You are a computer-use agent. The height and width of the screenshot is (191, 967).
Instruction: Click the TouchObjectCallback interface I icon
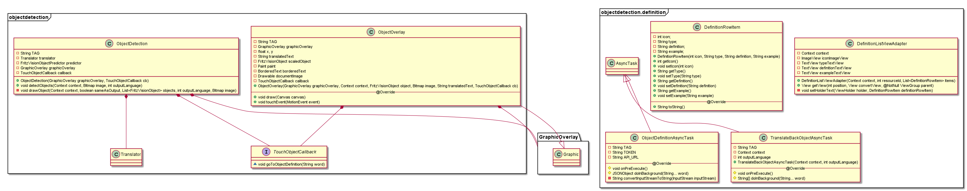click(266, 152)
